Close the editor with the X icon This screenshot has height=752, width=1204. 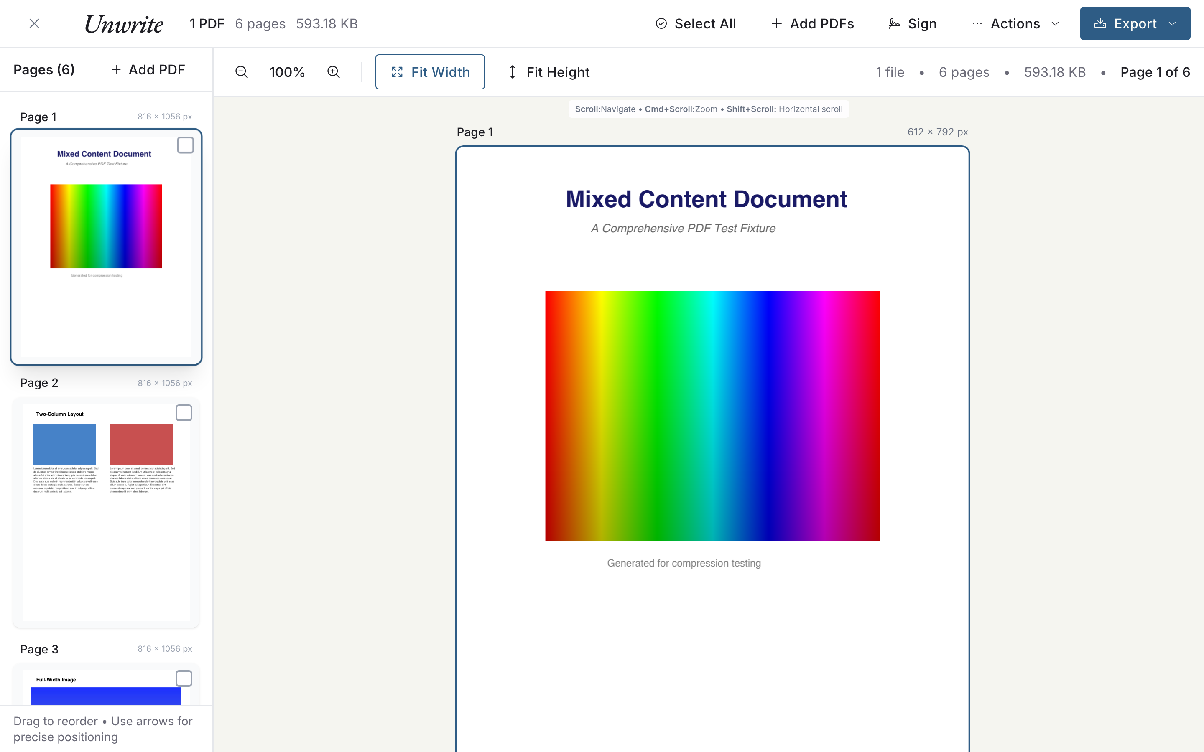(x=34, y=23)
